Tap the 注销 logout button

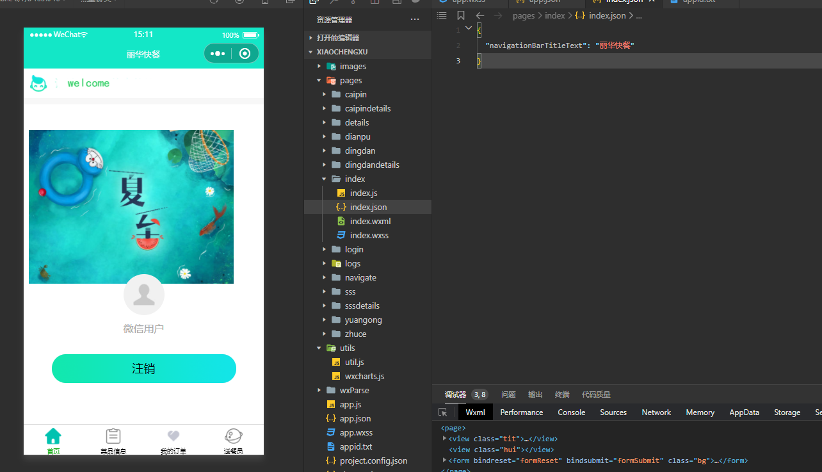click(144, 368)
